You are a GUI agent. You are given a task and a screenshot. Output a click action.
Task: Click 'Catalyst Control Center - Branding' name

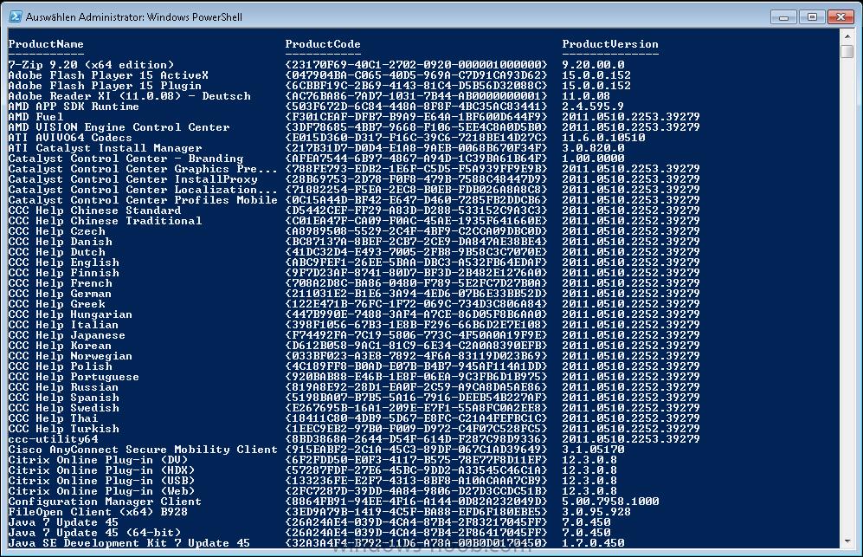click(126, 159)
